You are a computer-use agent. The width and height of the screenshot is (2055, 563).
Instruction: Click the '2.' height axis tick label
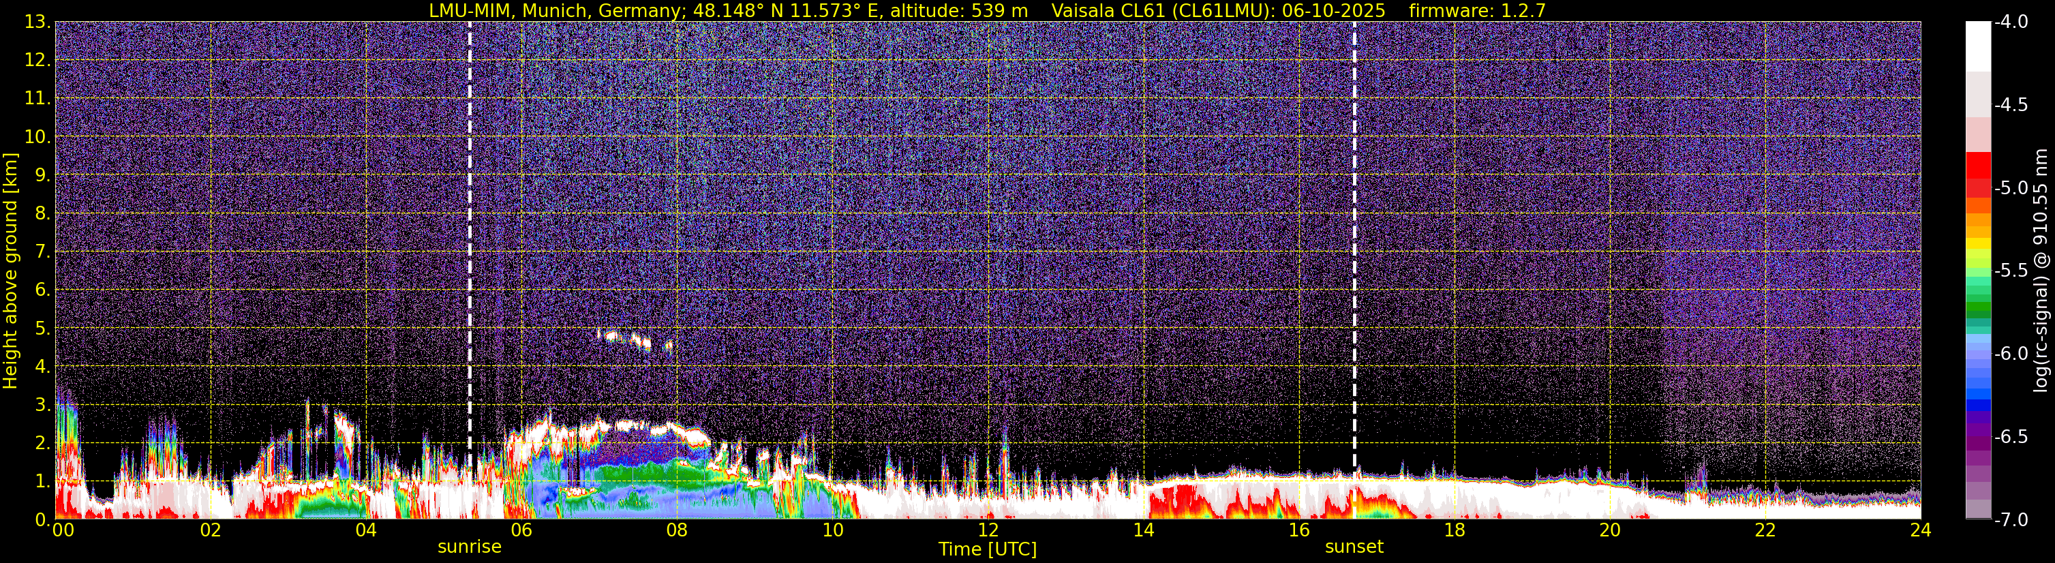point(42,444)
